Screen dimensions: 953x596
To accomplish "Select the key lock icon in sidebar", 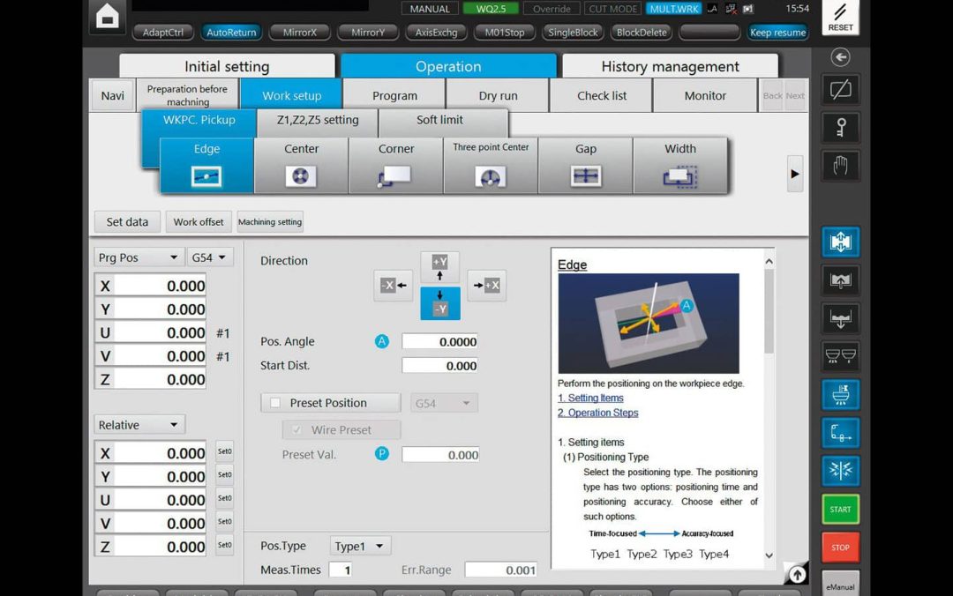I will [841, 127].
